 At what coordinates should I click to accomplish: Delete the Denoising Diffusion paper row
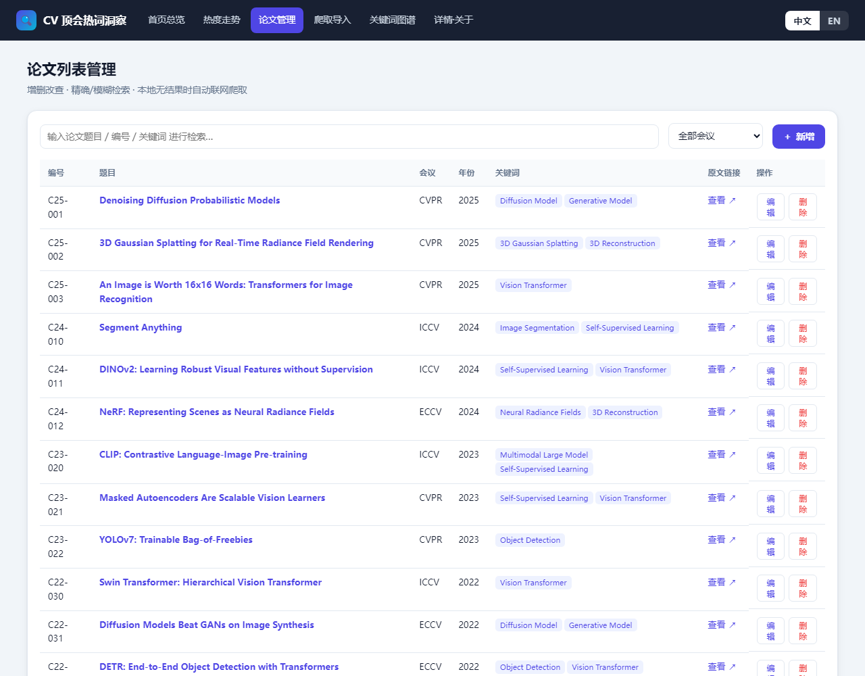pyautogui.click(x=803, y=207)
